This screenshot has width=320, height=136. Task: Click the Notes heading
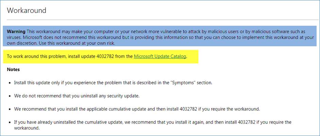(13, 69)
